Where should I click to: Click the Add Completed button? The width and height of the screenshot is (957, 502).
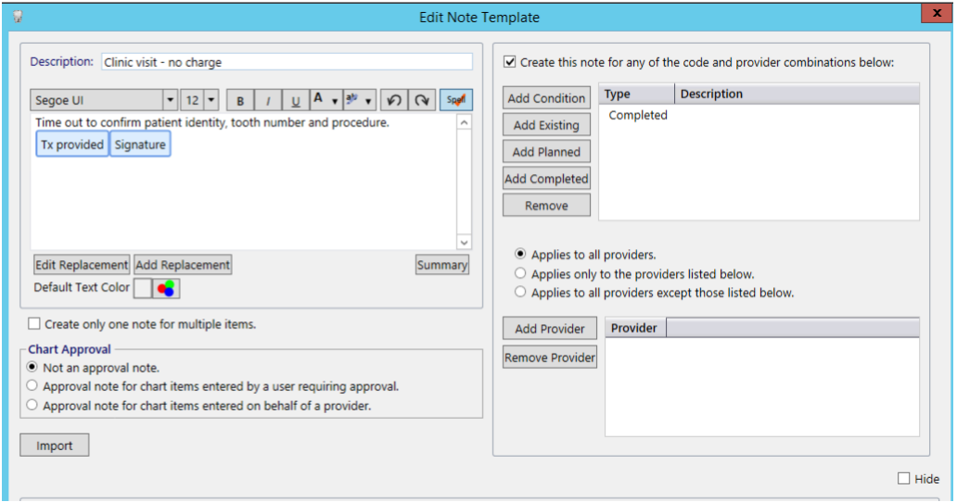tap(546, 179)
